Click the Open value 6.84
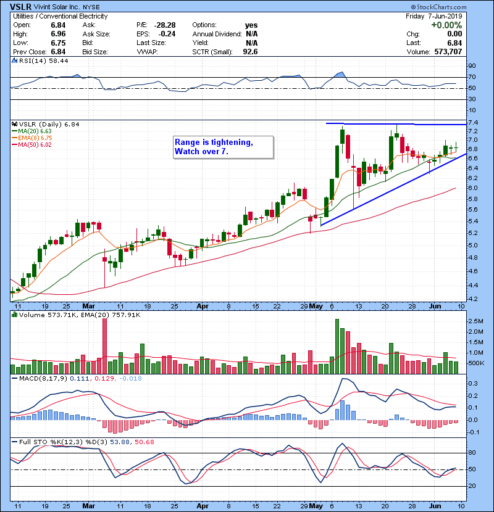 (x=58, y=25)
